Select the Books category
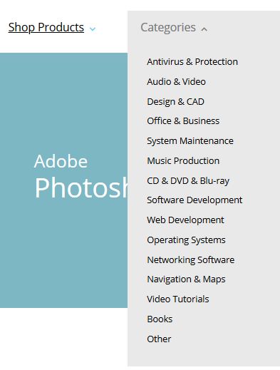The width and height of the screenshot is (280, 370). click(x=160, y=319)
